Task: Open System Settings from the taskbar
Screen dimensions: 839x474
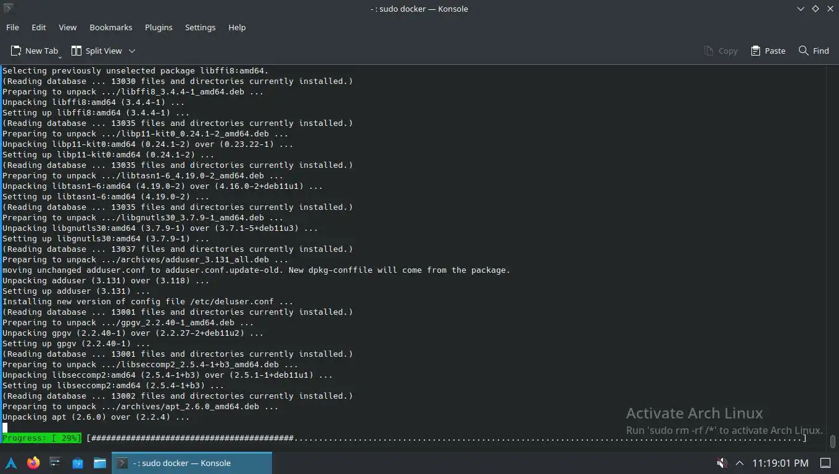Action: click(x=55, y=463)
